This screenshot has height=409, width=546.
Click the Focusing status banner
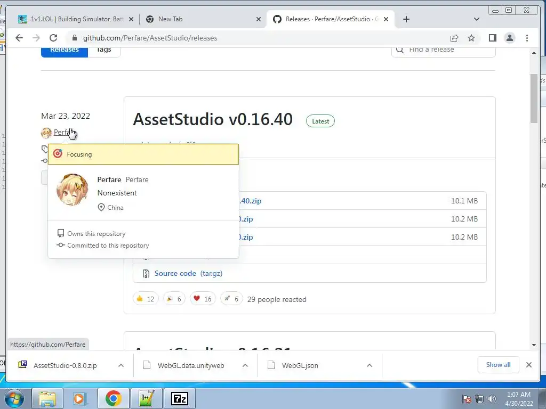tap(143, 154)
